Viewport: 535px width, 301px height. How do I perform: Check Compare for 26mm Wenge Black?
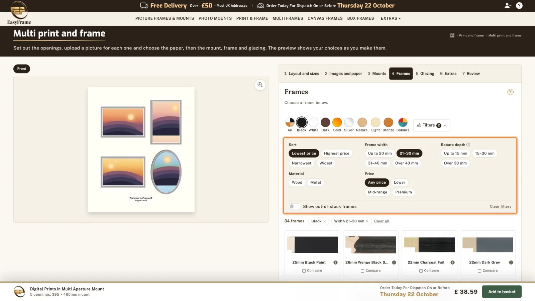tap(362, 271)
